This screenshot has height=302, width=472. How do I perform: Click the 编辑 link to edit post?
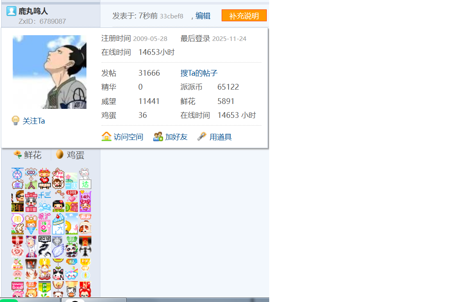[203, 16]
